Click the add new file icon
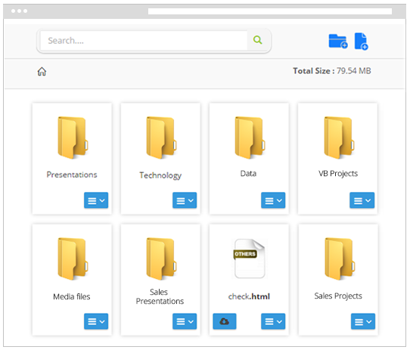410x353 pixels. coord(361,42)
